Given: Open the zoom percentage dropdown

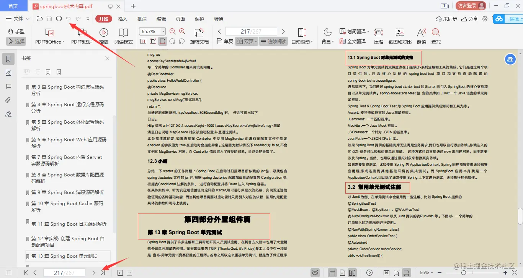Looking at the screenshot, I should 163,31.
